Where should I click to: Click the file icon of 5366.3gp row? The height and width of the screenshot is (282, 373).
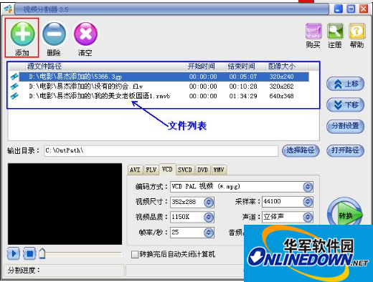[x=14, y=77]
